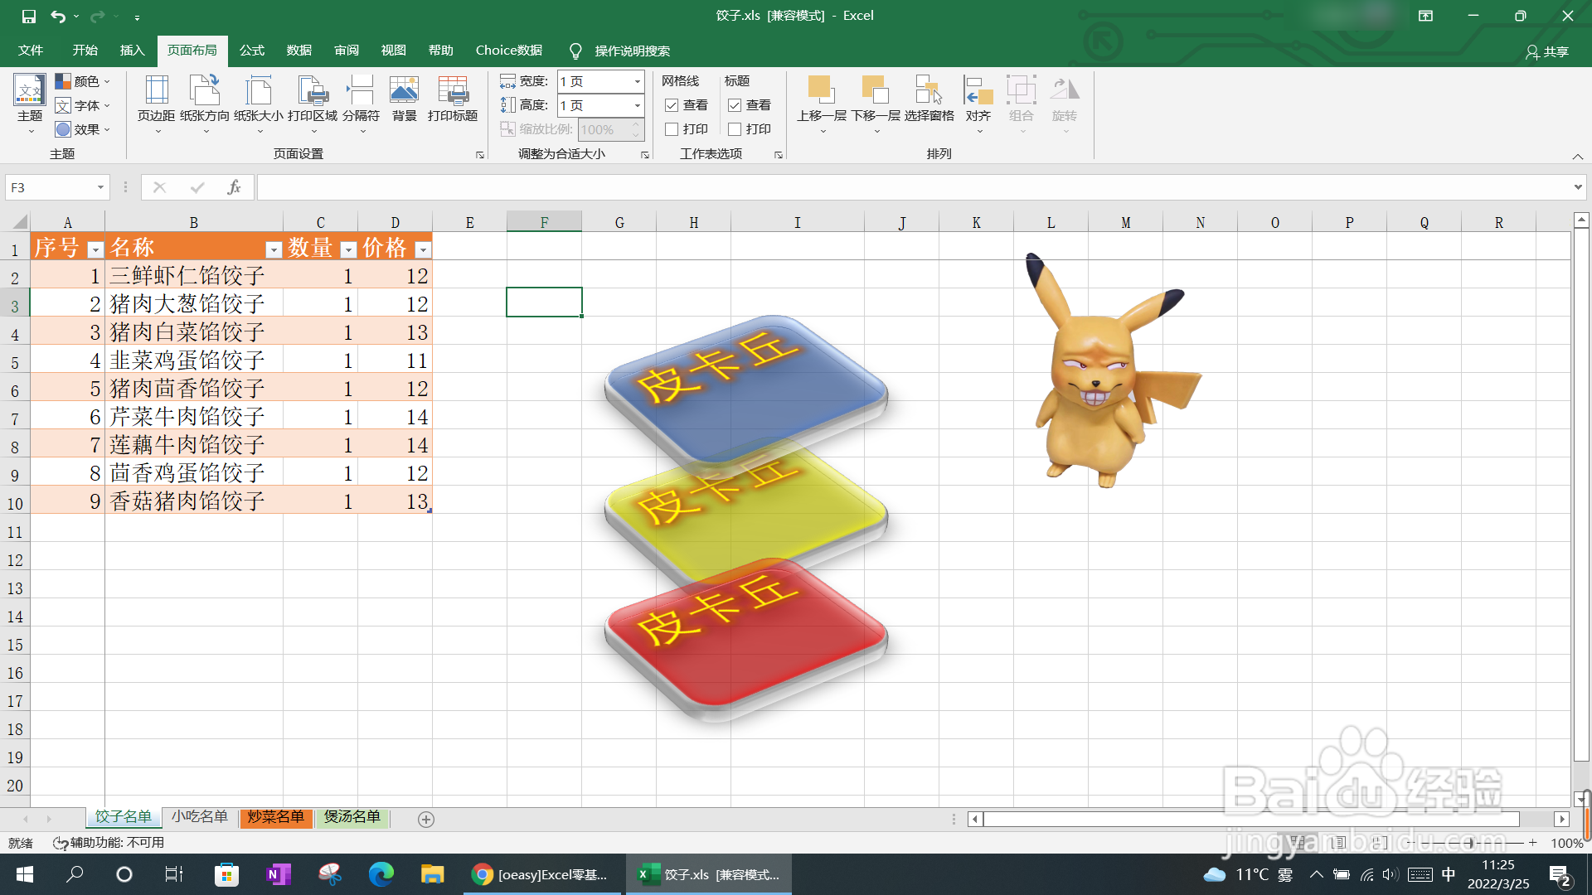Toggle 网格线 查看 checkbox
This screenshot has width=1592, height=895.
(672, 105)
